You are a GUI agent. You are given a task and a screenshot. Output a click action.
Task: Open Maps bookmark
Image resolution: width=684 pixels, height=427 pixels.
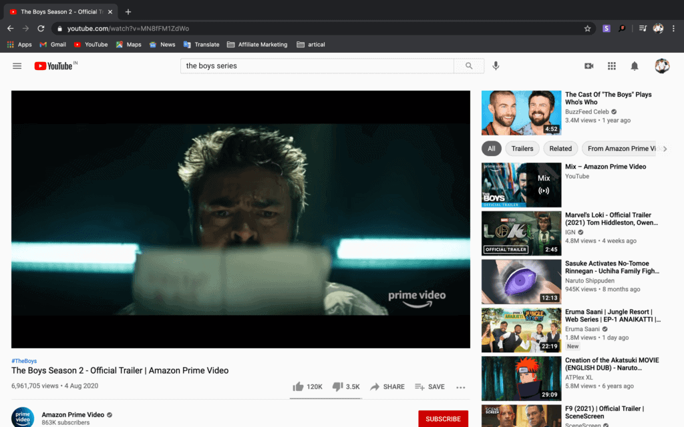click(129, 45)
